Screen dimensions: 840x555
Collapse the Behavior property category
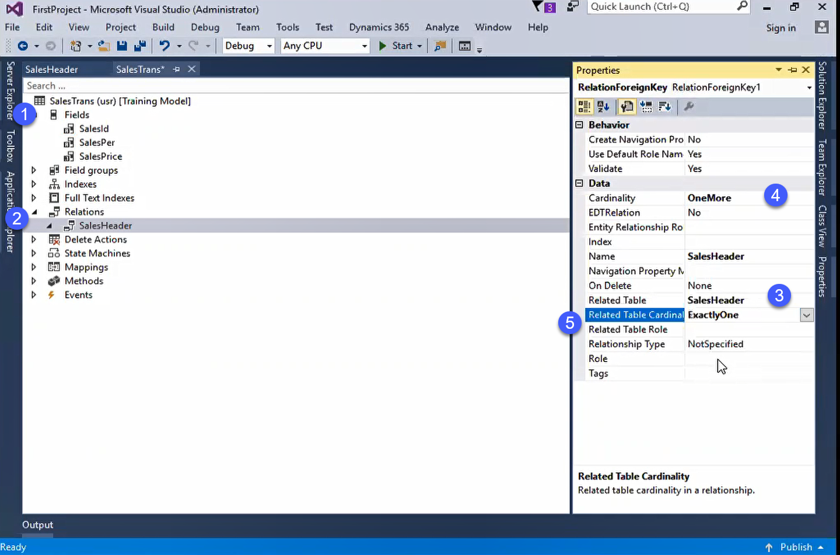(x=579, y=125)
